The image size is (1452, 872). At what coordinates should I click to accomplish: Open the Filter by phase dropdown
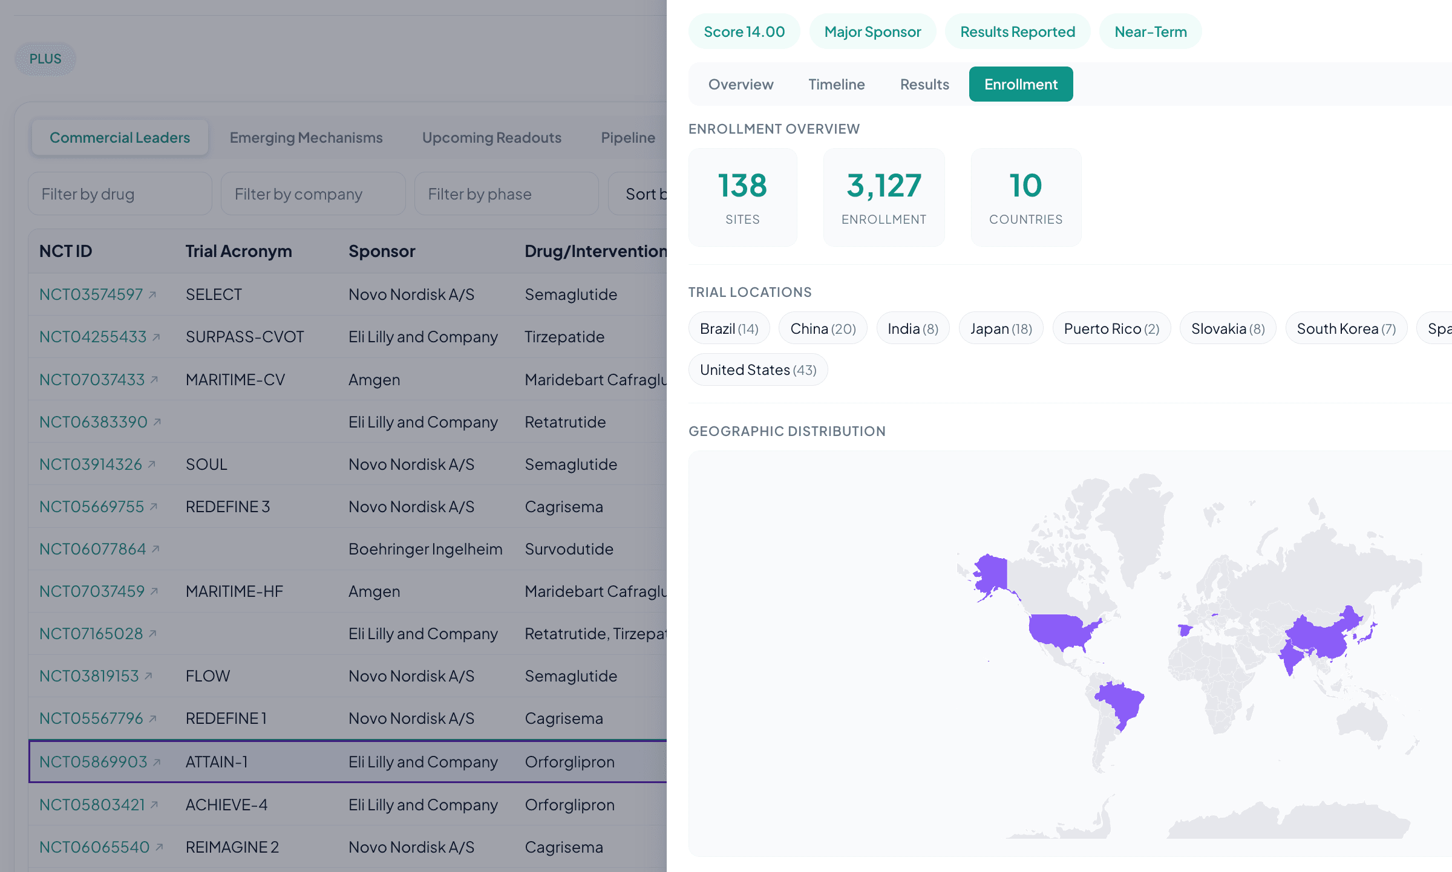tap(506, 194)
